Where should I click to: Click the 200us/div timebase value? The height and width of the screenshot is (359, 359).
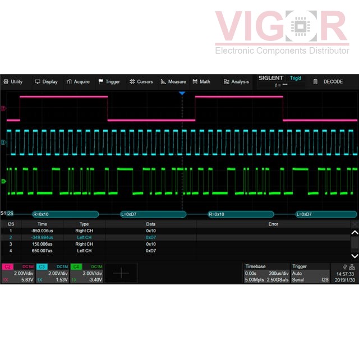[278, 273]
